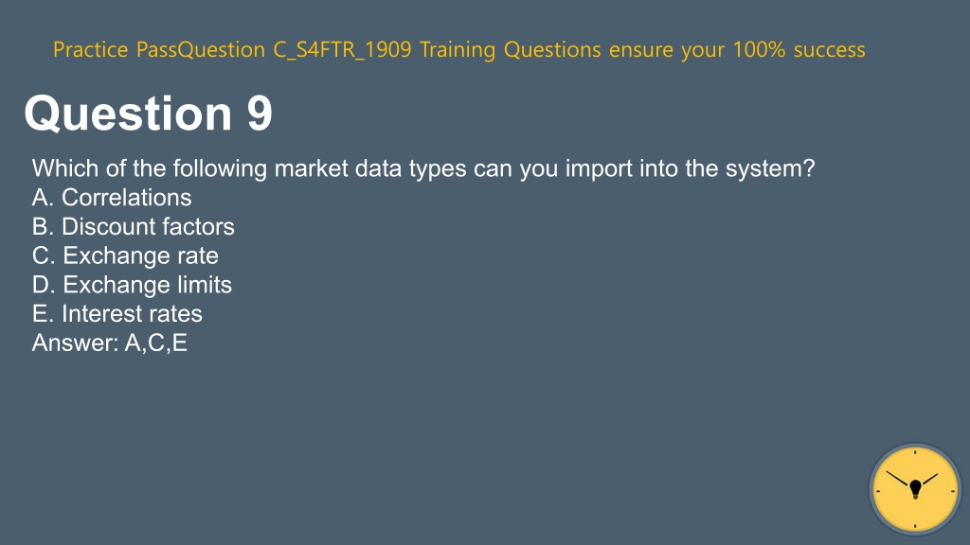
Task: Click the clock's long left hand
Action: pyautogui.click(x=898, y=478)
